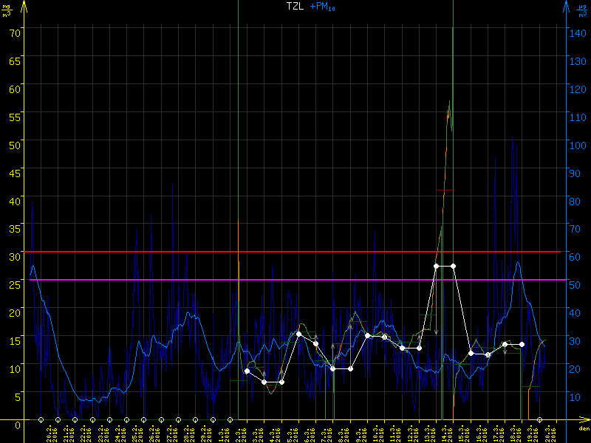Click the right arrow labeled 'den'

pos(584,423)
